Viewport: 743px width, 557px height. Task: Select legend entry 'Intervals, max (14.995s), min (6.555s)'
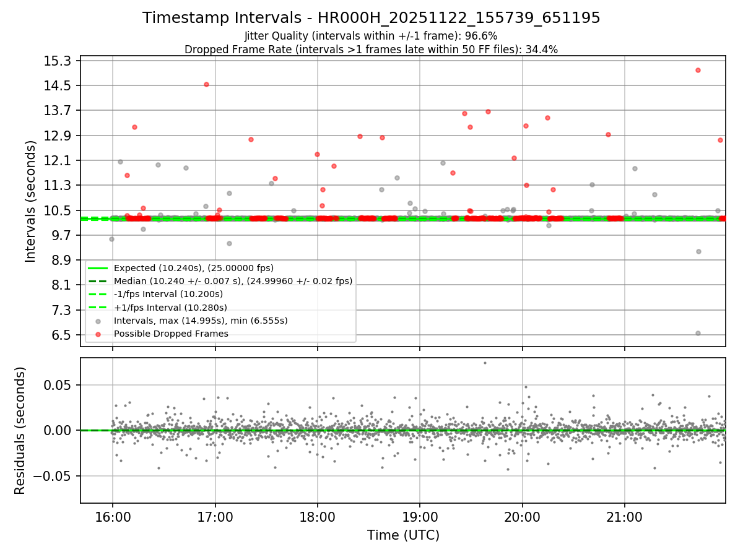[x=201, y=321]
